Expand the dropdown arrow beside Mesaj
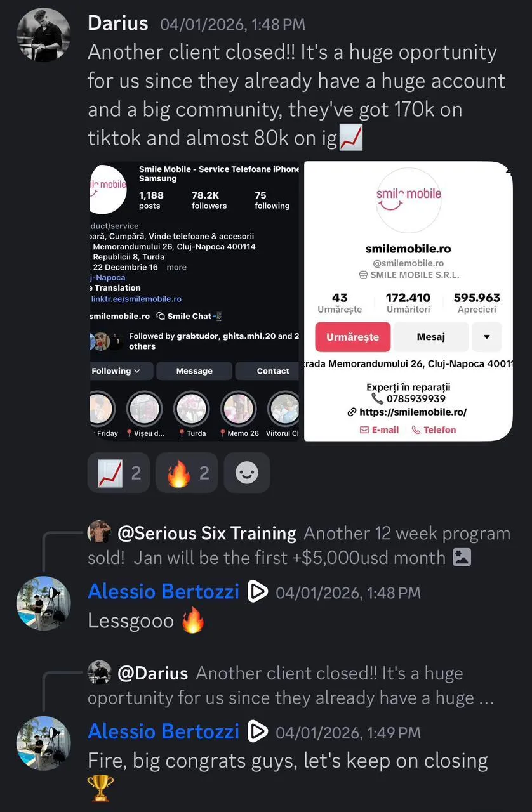Viewport: 532px width, 812px height. [487, 337]
